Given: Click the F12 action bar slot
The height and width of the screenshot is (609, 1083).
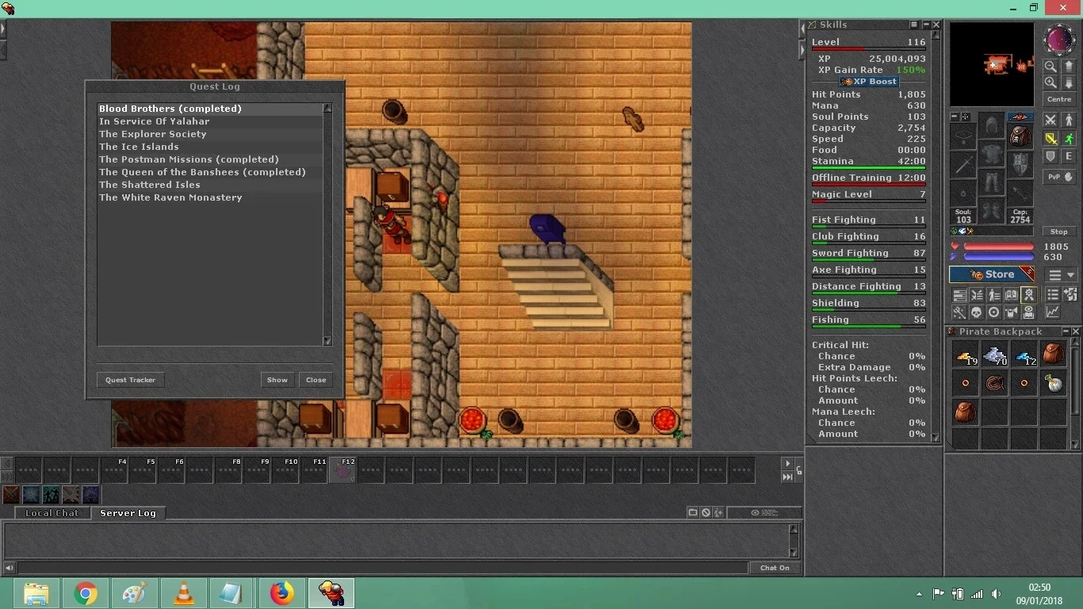Looking at the screenshot, I should (x=343, y=470).
